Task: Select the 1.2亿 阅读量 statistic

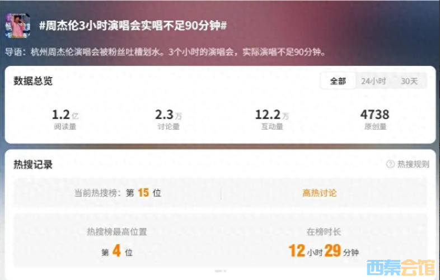Action: pos(65,120)
